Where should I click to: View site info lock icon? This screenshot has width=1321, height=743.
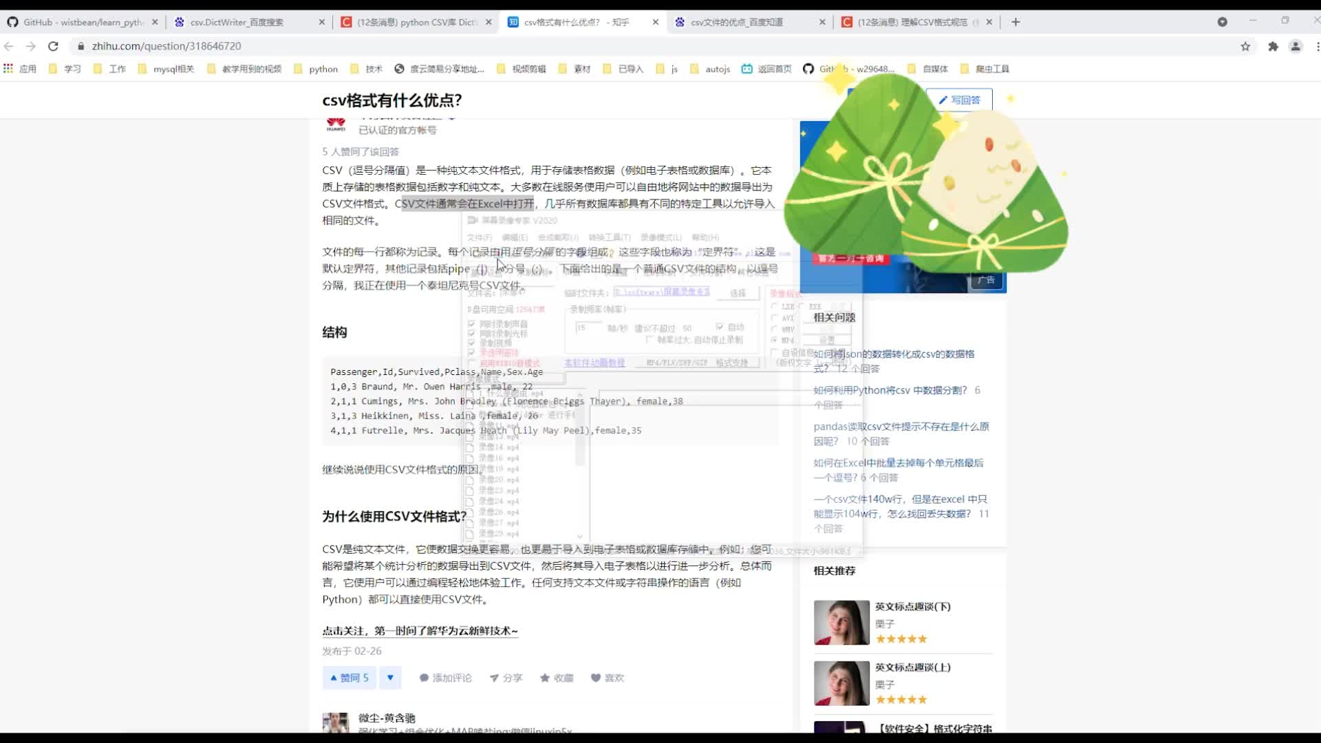[80, 46]
